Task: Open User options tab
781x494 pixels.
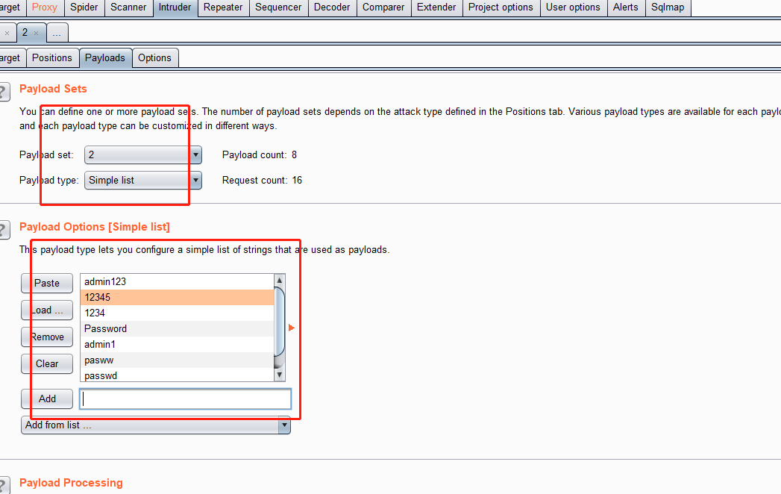Action: (573, 7)
